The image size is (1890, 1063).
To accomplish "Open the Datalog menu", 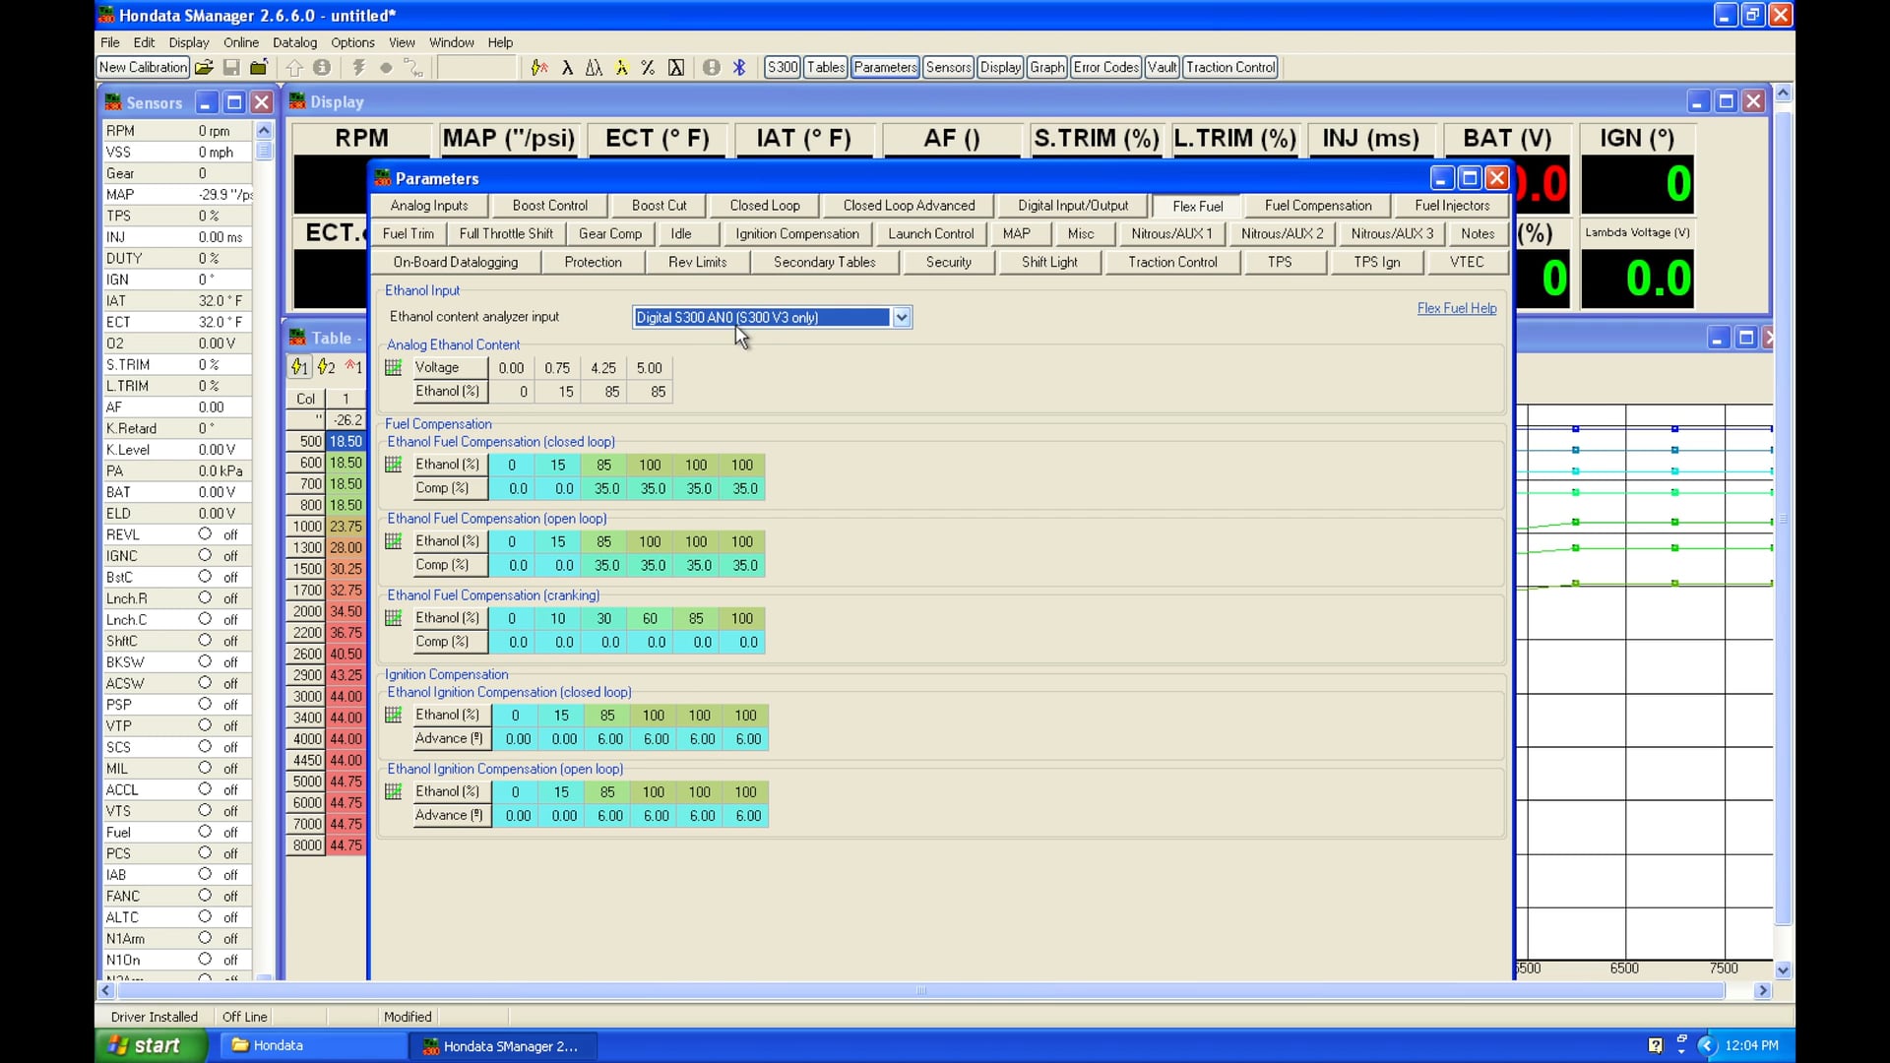I will [x=294, y=42].
